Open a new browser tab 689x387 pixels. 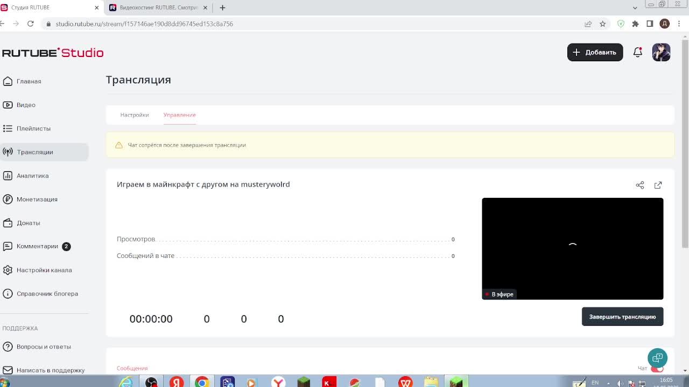pos(222,8)
